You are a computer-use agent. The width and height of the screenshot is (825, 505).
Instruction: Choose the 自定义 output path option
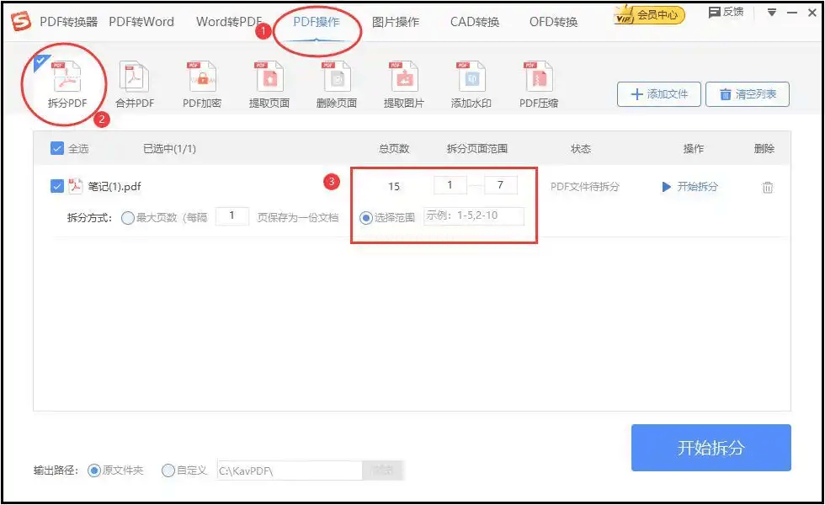pos(168,470)
